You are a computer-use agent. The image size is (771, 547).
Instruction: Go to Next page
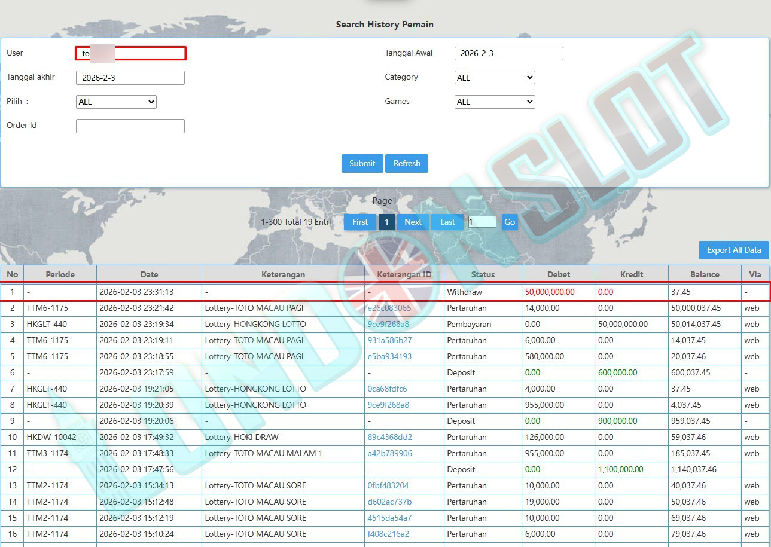coord(413,222)
